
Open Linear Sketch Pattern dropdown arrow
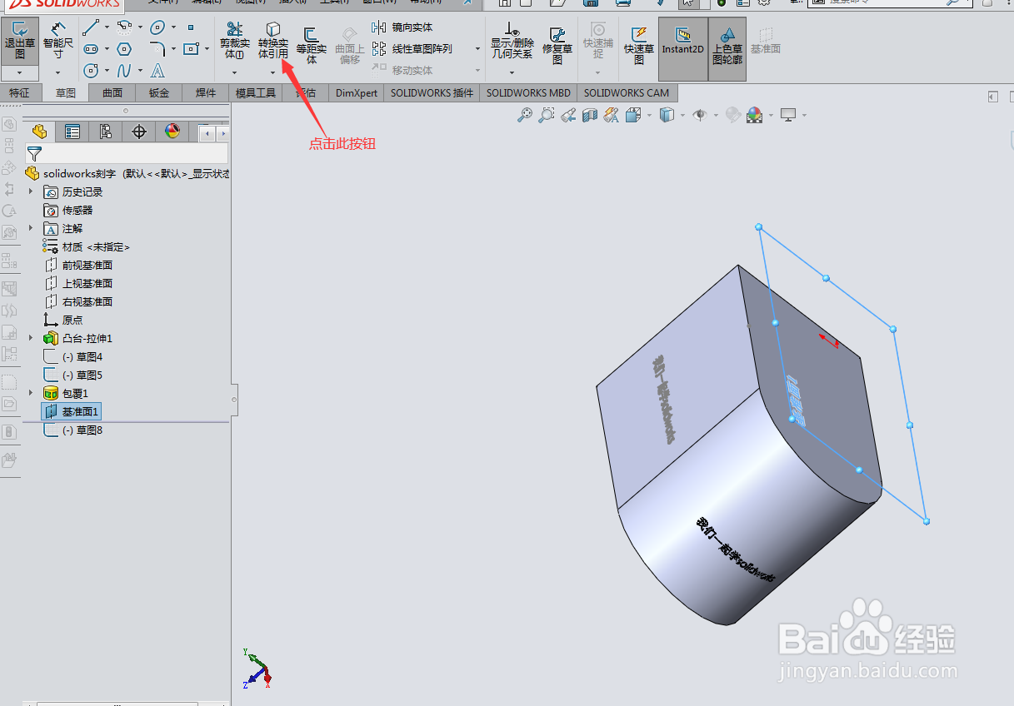pyautogui.click(x=477, y=48)
